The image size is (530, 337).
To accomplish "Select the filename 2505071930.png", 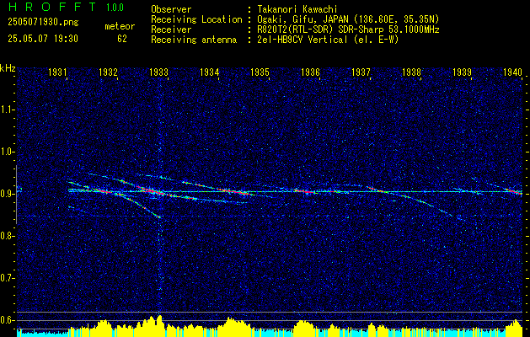I will [x=43, y=23].
